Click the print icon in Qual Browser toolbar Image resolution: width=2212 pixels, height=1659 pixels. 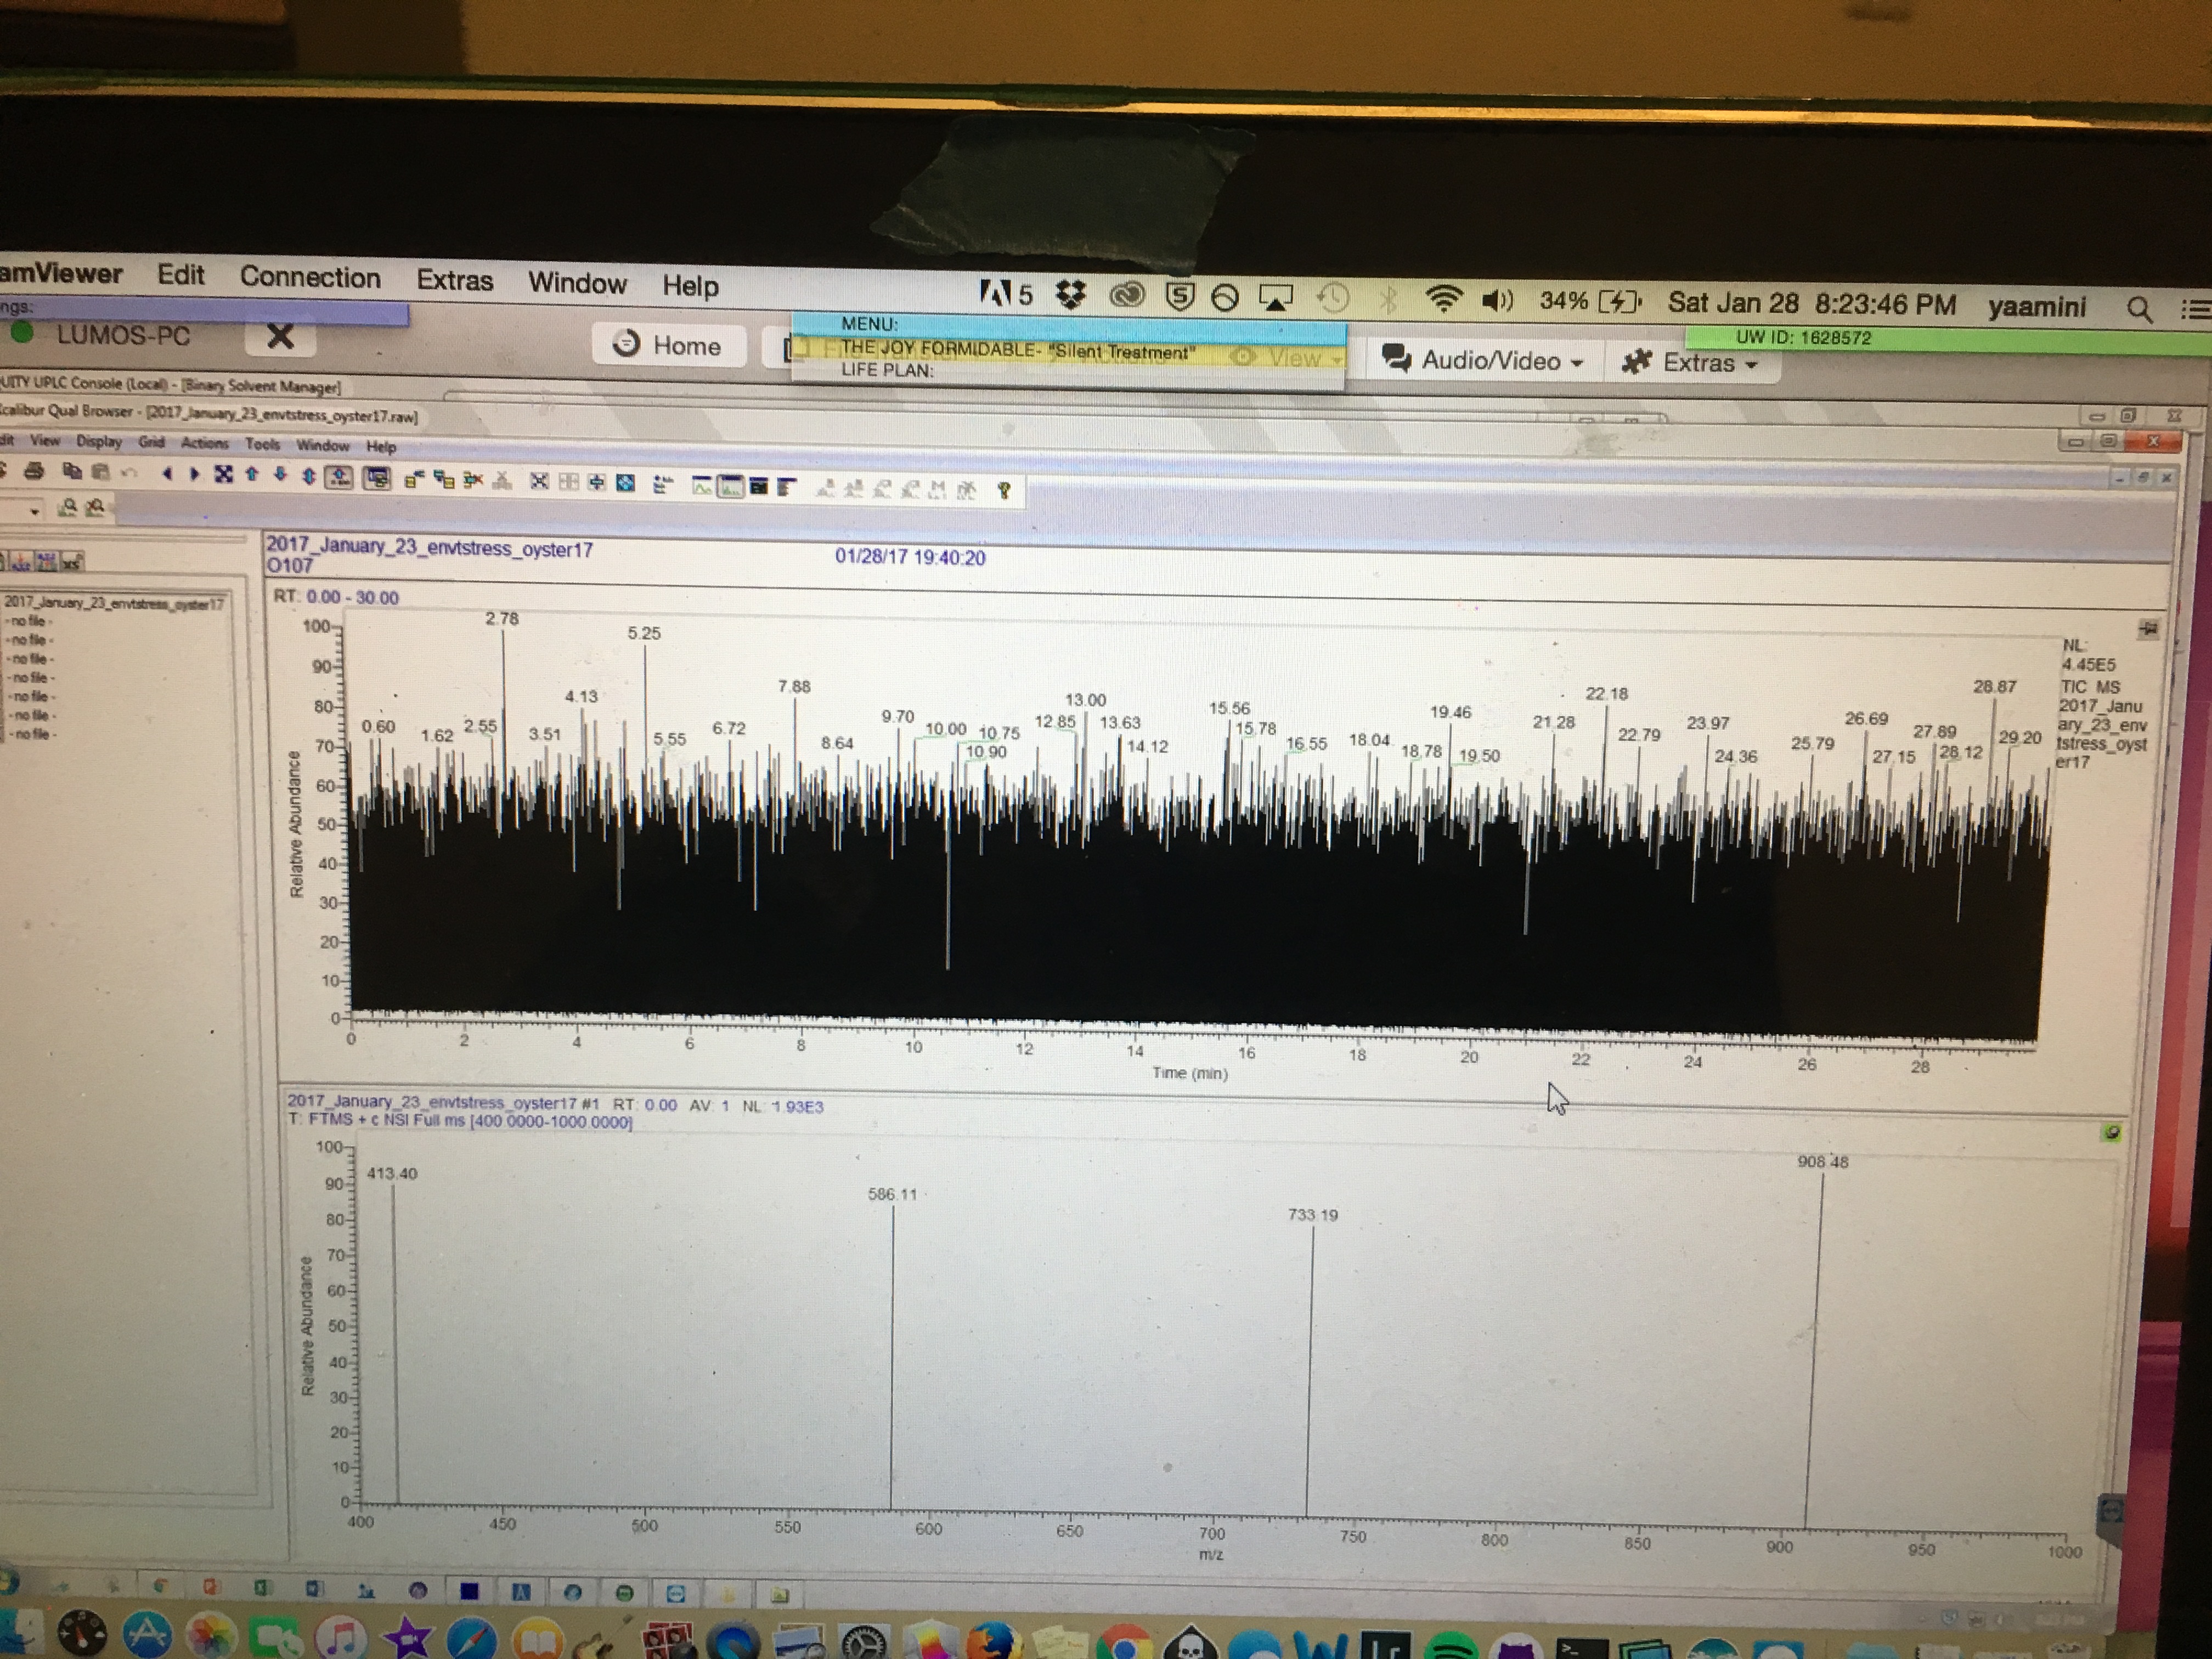point(34,471)
